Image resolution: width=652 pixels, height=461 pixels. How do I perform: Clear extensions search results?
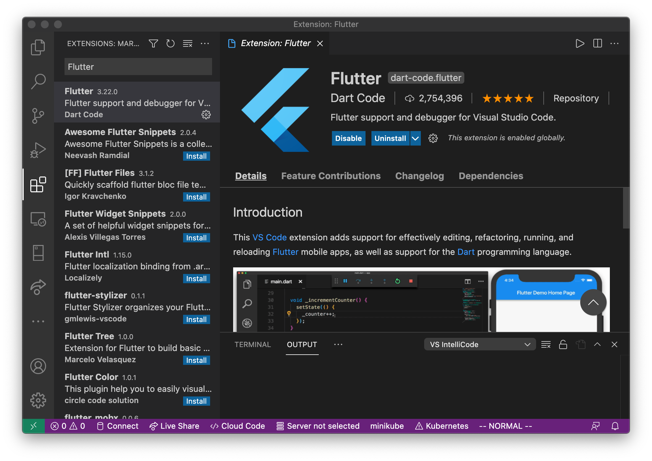(188, 43)
